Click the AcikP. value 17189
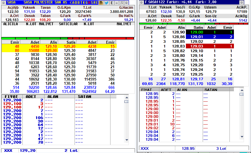The width and height of the screenshot is (251, 153). [x=242, y=12]
